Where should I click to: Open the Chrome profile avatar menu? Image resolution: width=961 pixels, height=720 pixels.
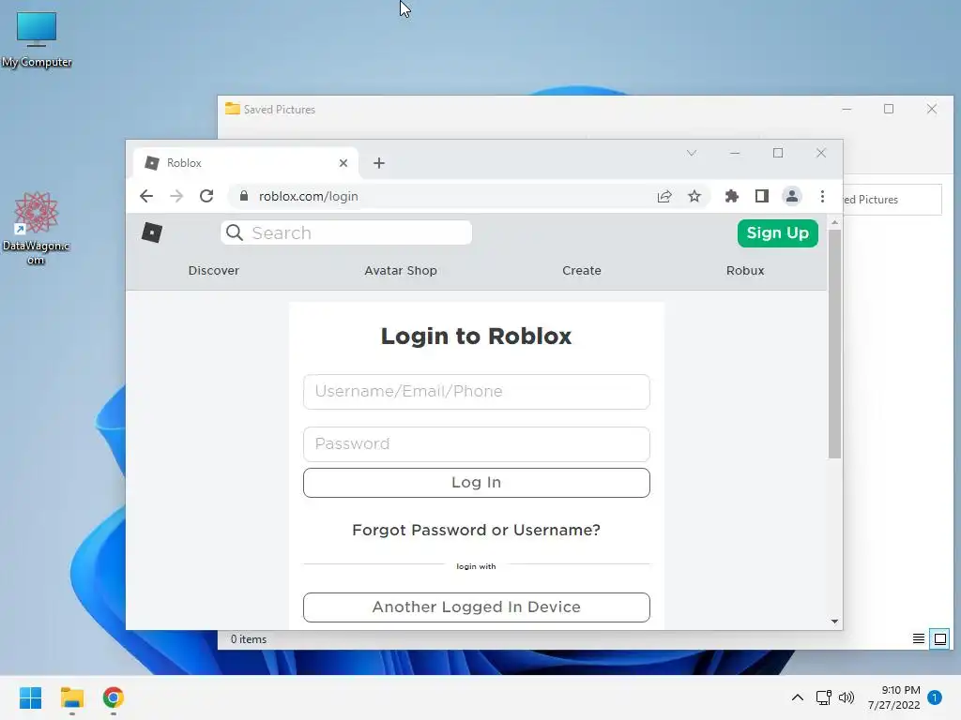pyautogui.click(x=792, y=196)
